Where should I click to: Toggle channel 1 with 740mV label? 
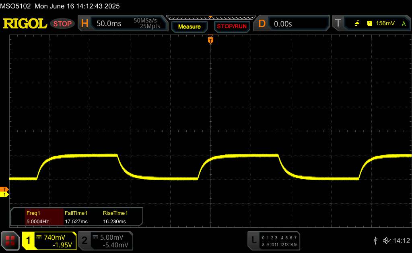(49, 241)
